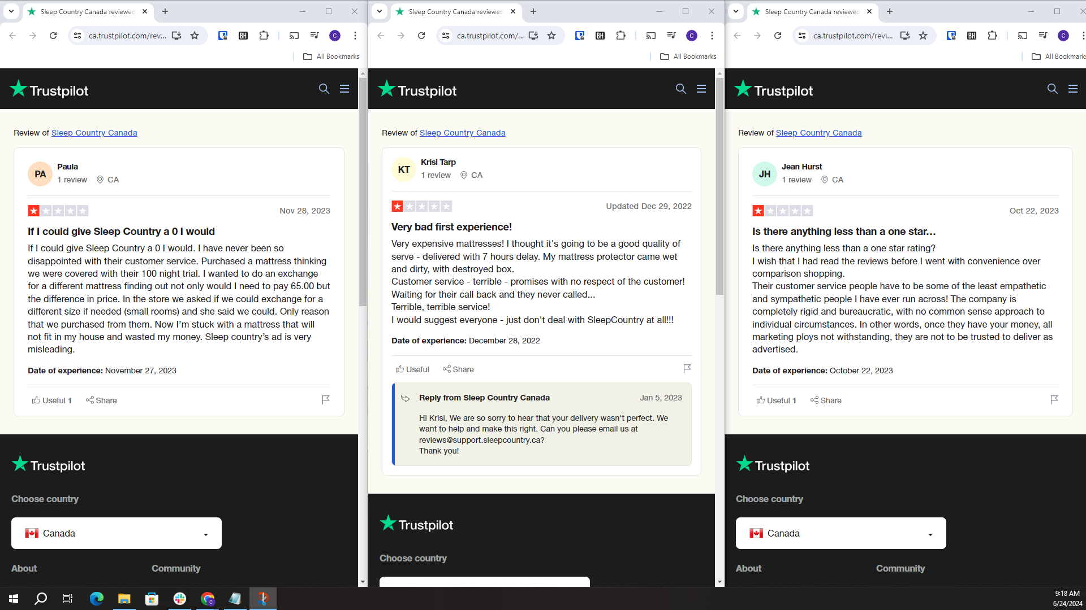The height and width of the screenshot is (610, 1086).
Task: Click reload button in right browser window
Action: (x=778, y=36)
